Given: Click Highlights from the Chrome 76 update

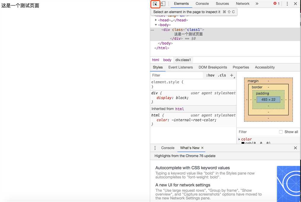Looking at the screenshot, I should click(185, 156).
